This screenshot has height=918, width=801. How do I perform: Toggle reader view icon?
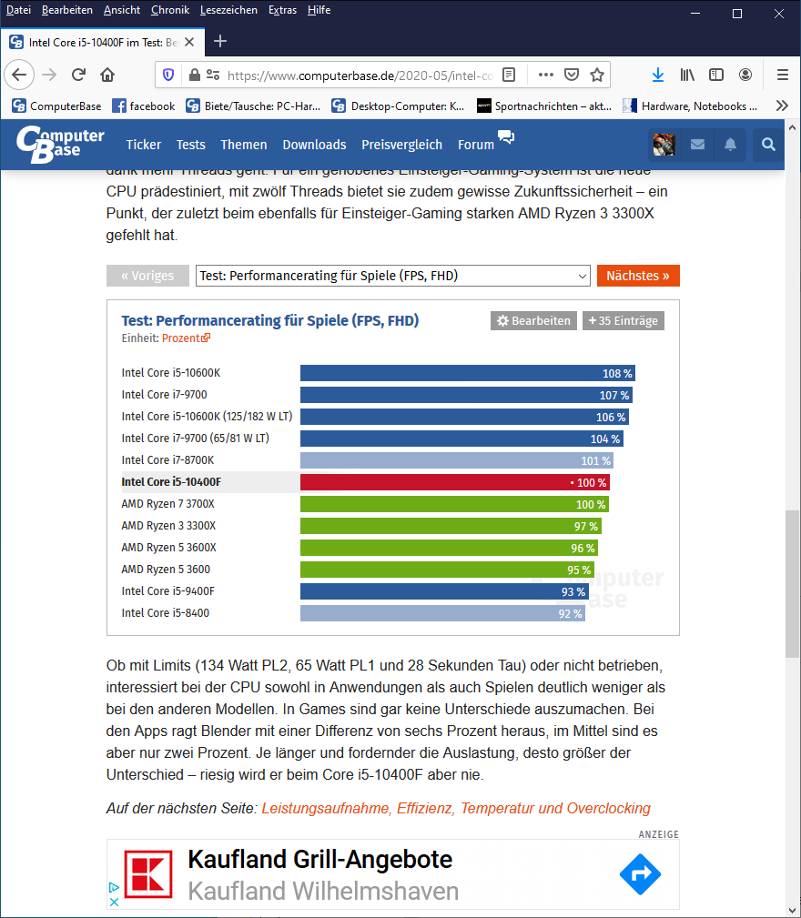(509, 75)
